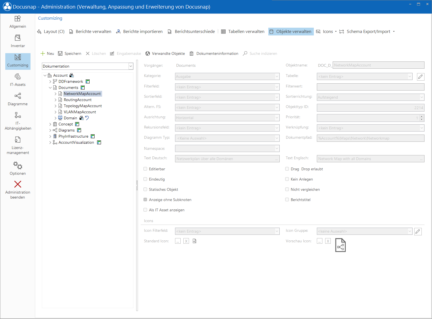Open the Schema Export/Import menu

[367, 32]
